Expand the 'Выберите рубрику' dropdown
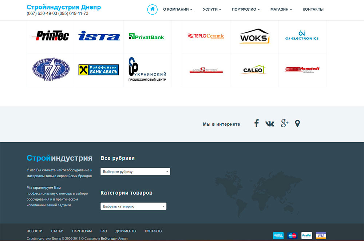The image size is (364, 241). tap(135, 171)
